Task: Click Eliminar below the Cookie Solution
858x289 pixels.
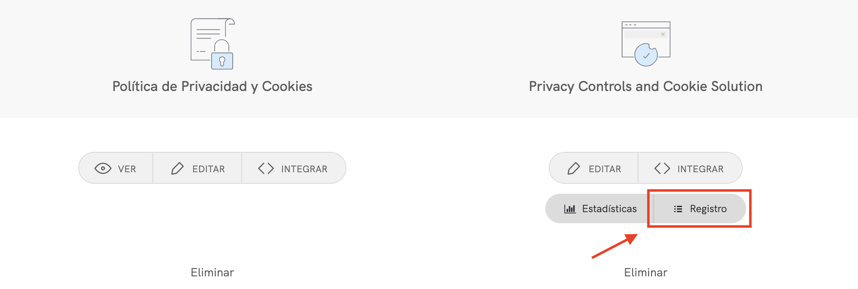Action: coord(646,272)
